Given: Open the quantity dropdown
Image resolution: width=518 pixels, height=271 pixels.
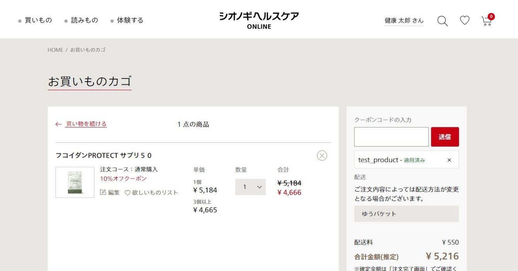Looking at the screenshot, I should coord(250,187).
